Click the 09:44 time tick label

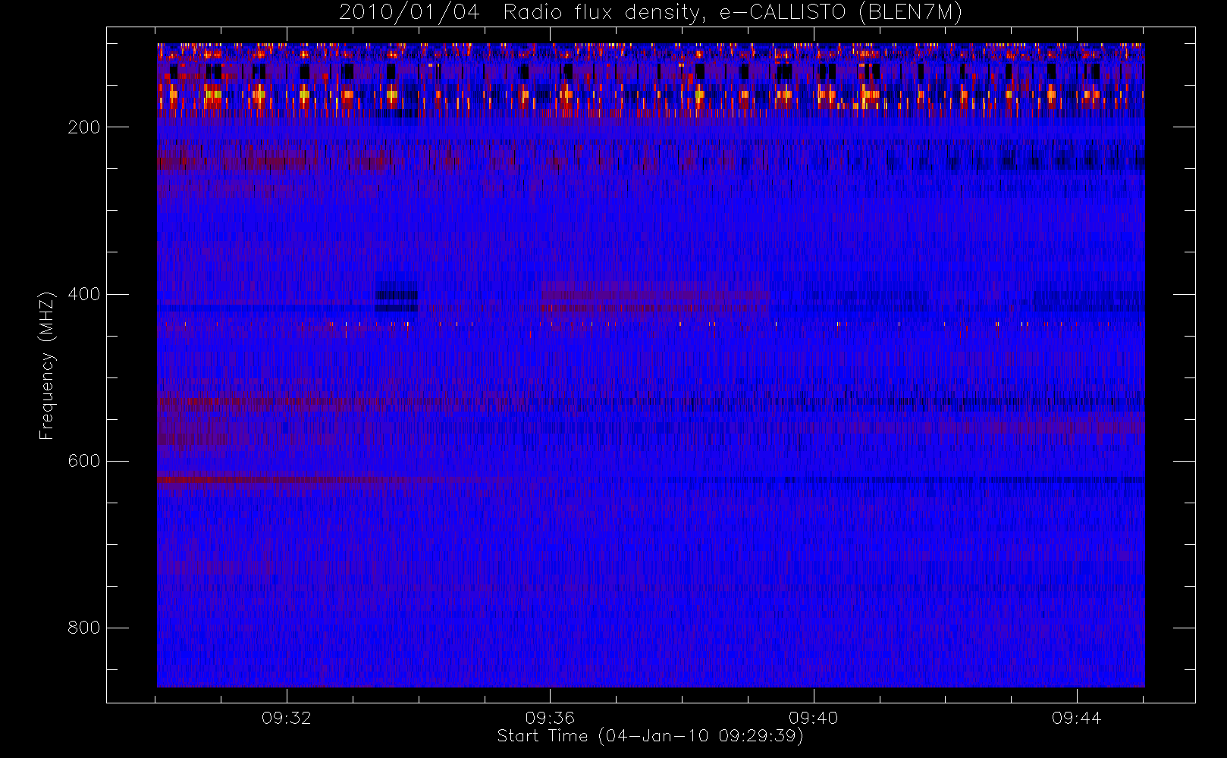click(x=1076, y=718)
